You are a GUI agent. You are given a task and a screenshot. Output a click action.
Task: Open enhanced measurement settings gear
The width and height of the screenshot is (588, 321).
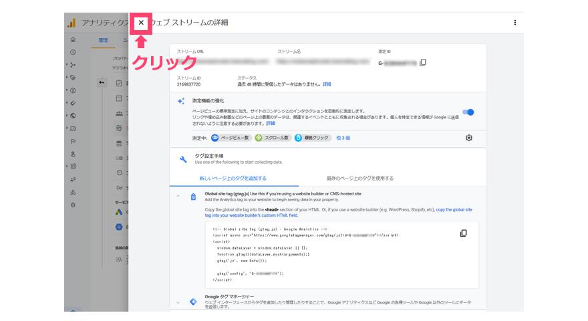tap(469, 138)
